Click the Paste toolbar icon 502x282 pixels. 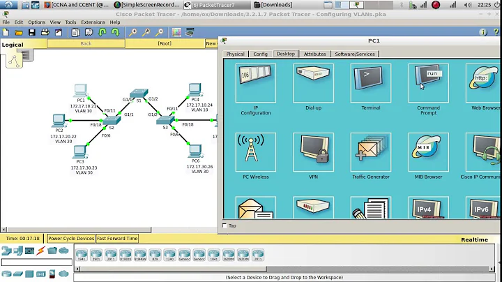89,32
